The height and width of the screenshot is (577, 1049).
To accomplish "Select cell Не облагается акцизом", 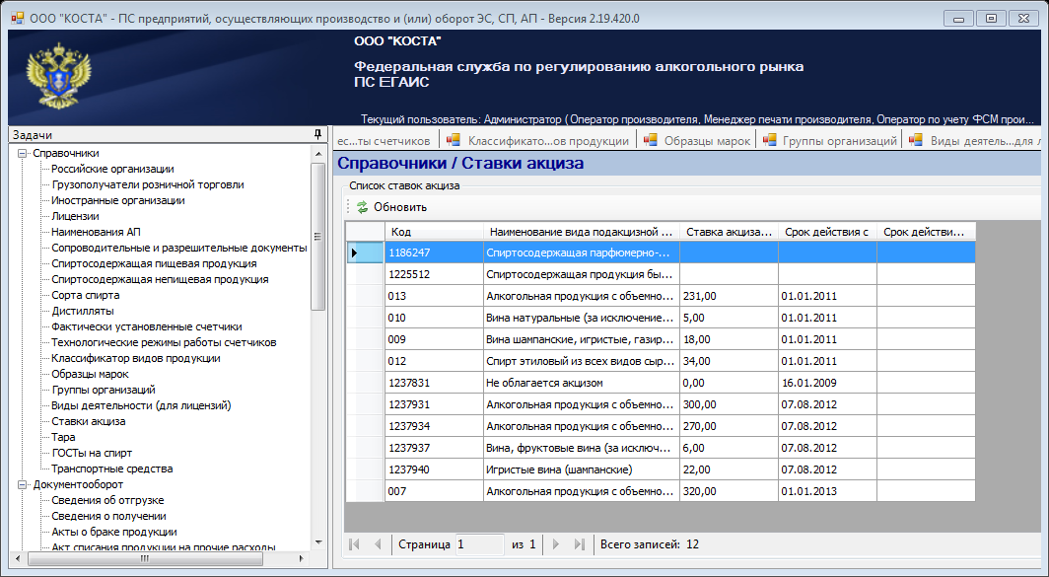I will tap(582, 383).
